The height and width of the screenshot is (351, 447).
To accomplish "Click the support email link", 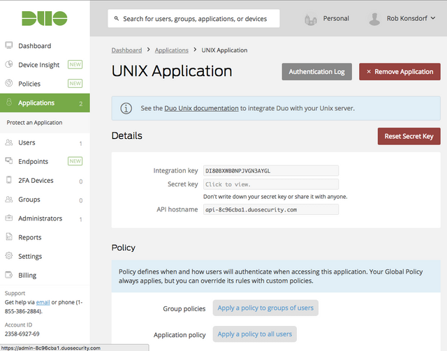I will tap(43, 302).
